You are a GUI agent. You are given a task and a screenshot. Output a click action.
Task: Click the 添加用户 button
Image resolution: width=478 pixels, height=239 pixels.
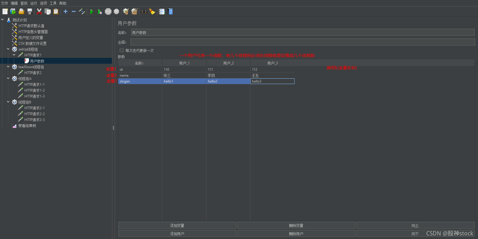(177, 233)
